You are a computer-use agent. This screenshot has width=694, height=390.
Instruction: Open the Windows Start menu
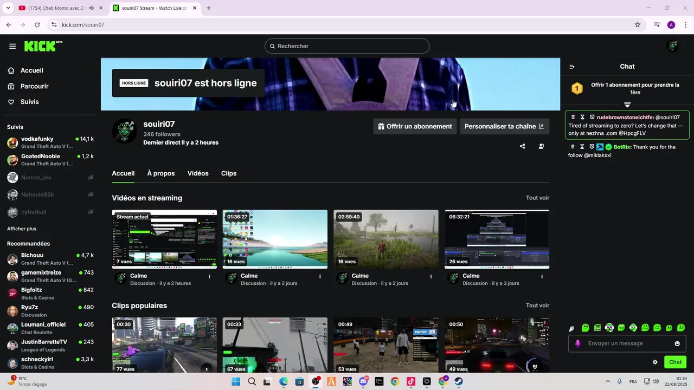pos(236,381)
